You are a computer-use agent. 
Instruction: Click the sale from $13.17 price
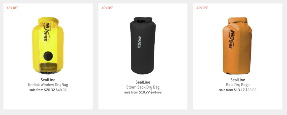[x=232, y=90]
